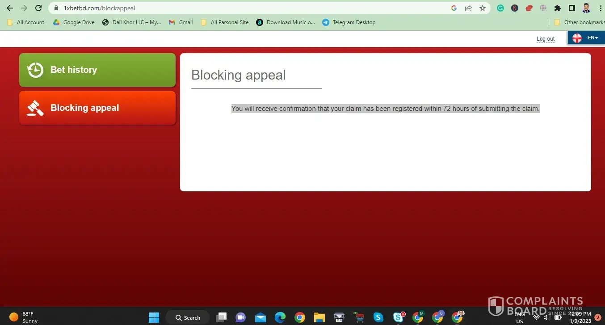
Task: Open the Bet history menu item
Action: click(97, 70)
